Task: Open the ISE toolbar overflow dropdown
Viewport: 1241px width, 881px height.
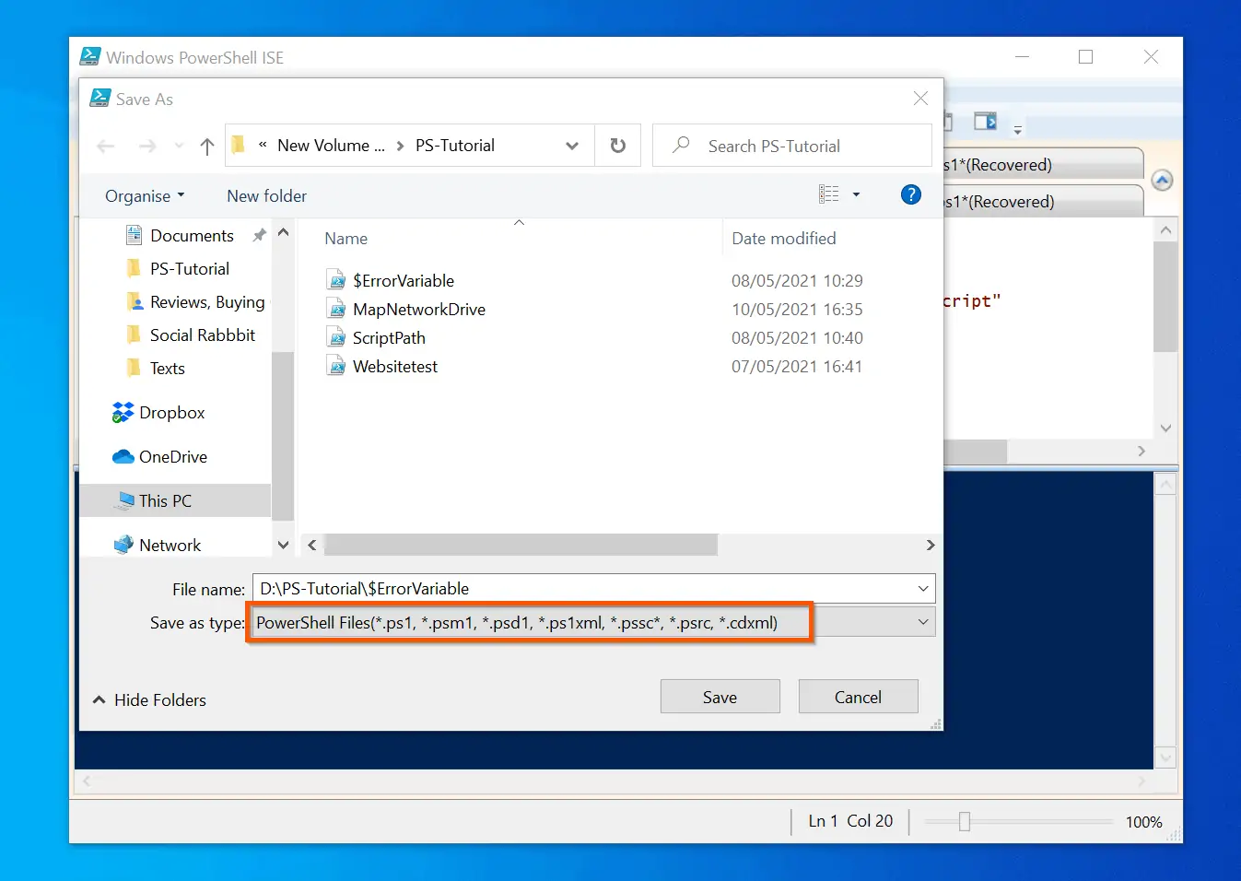Action: 1018,130
